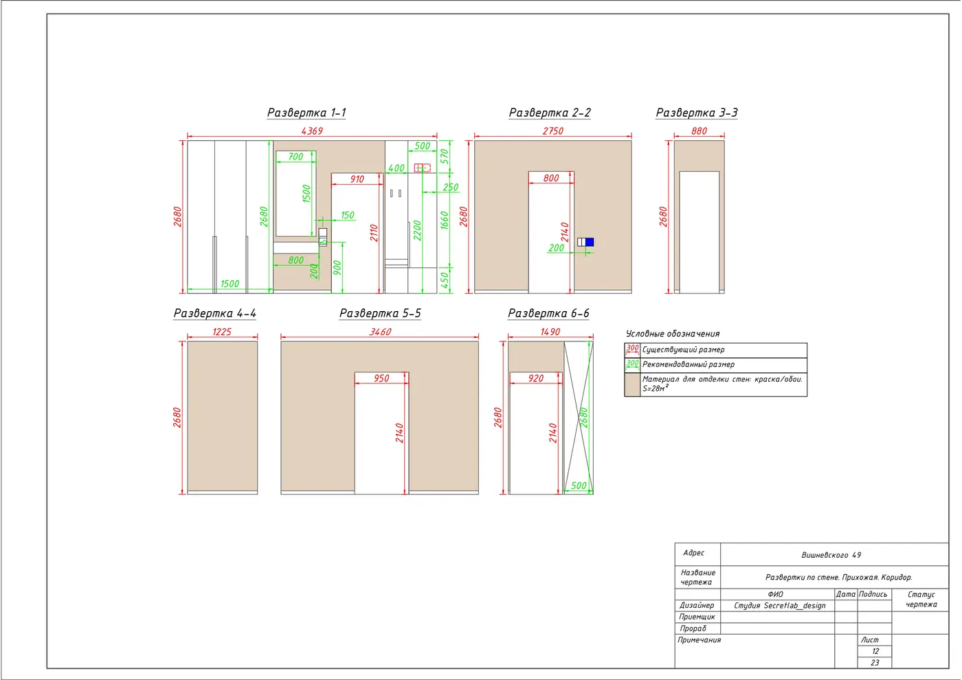Click the "Статус чертежа" cell
This screenshot has height=680, width=962.
pyautogui.click(x=921, y=600)
